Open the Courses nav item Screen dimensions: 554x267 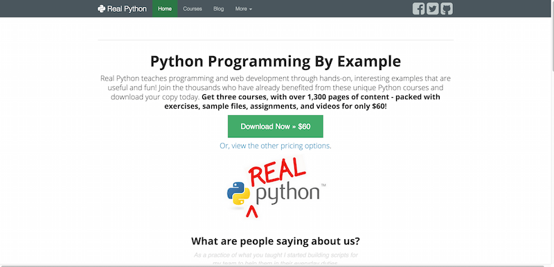(193, 8)
